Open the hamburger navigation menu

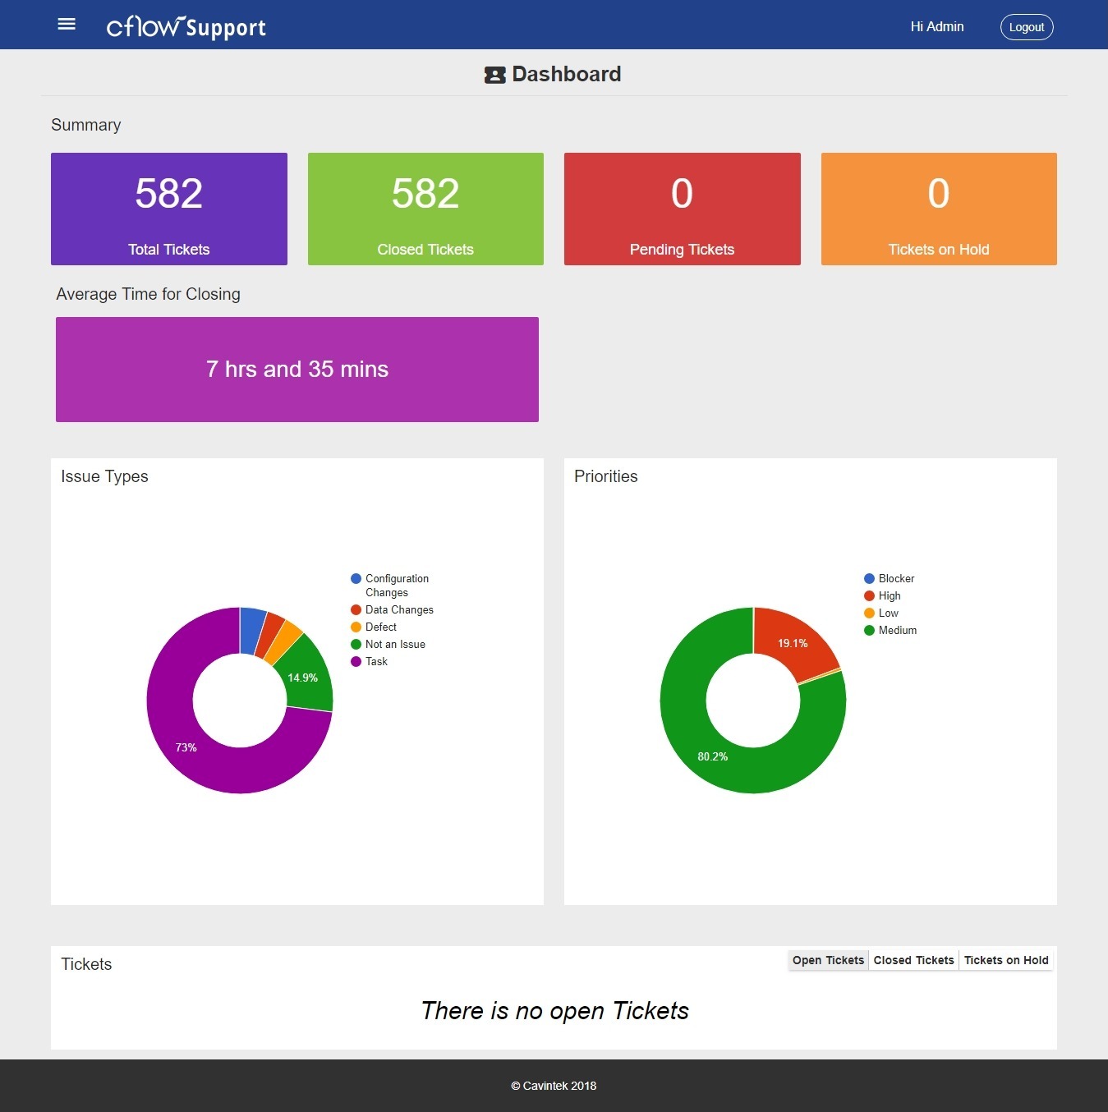[x=67, y=25]
